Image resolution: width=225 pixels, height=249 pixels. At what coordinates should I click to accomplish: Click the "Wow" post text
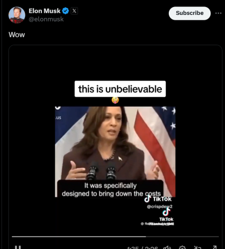tap(17, 35)
